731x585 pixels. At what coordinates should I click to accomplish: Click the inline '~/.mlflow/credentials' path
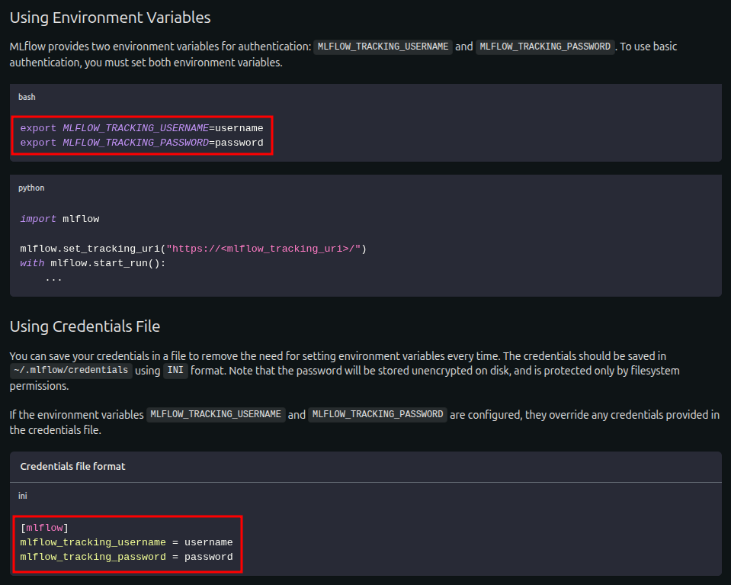click(x=71, y=371)
